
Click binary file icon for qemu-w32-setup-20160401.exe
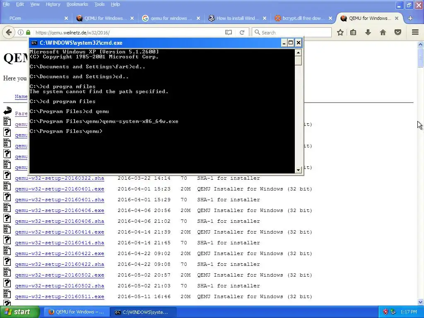tap(7, 186)
